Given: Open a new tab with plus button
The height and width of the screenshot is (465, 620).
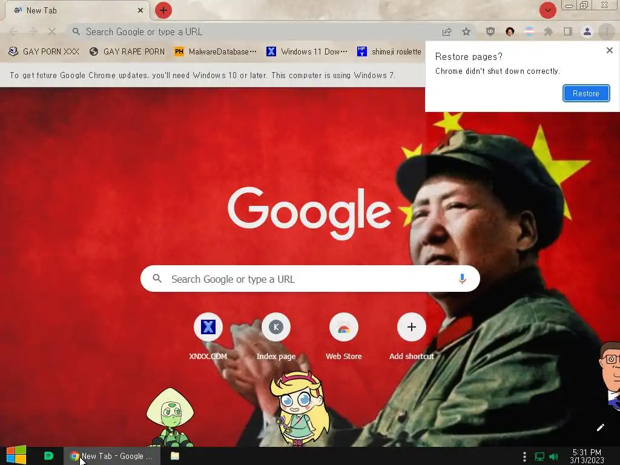Looking at the screenshot, I should (x=163, y=10).
